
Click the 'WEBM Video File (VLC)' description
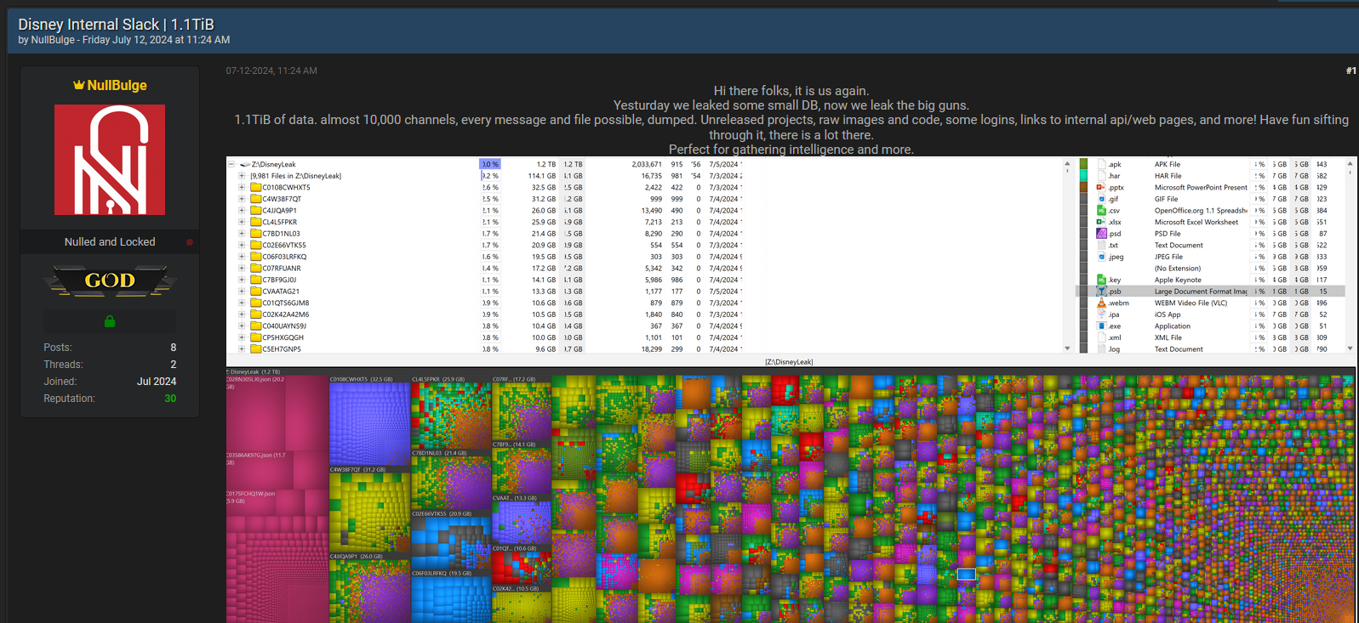[1191, 303]
